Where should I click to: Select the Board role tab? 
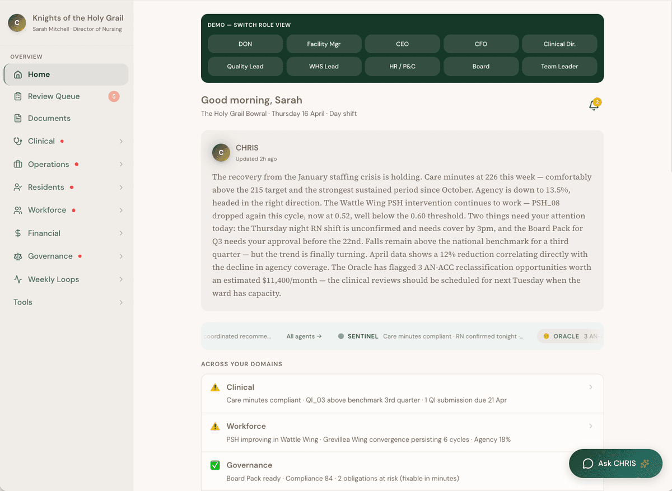[480, 66]
